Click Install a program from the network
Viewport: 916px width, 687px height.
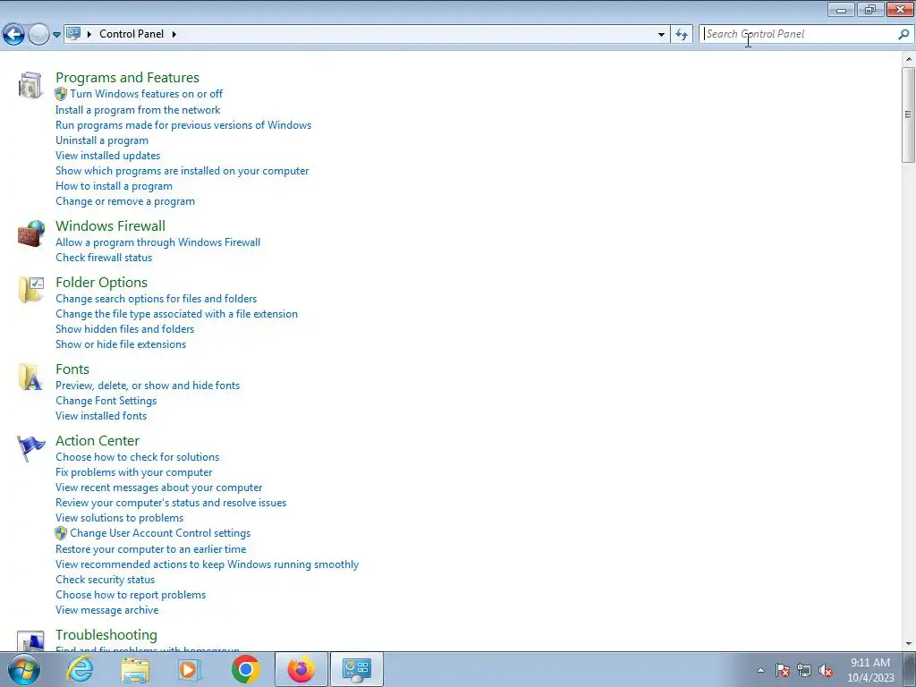click(x=138, y=110)
